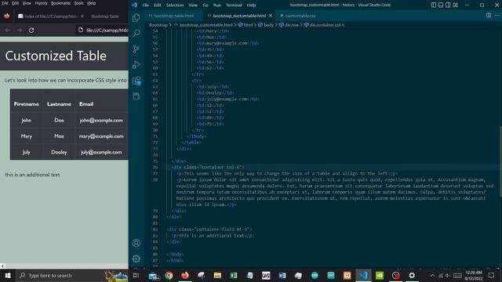Expand the html breadcrumb dropdown
The height and width of the screenshot is (282, 502).
[x=246, y=24]
